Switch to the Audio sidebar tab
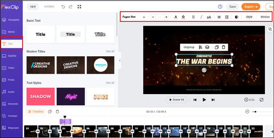The image size is (274, 138). (11, 92)
